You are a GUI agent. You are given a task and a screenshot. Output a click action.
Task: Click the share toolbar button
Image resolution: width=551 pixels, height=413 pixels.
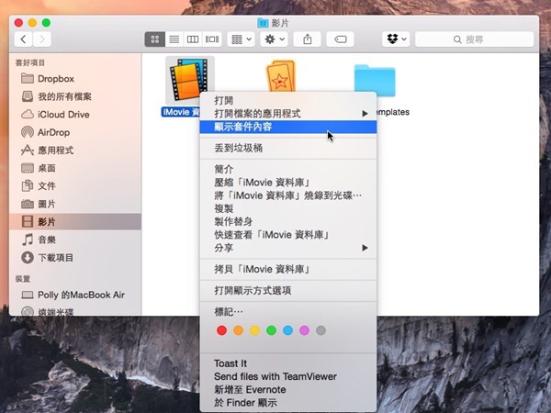(307, 39)
